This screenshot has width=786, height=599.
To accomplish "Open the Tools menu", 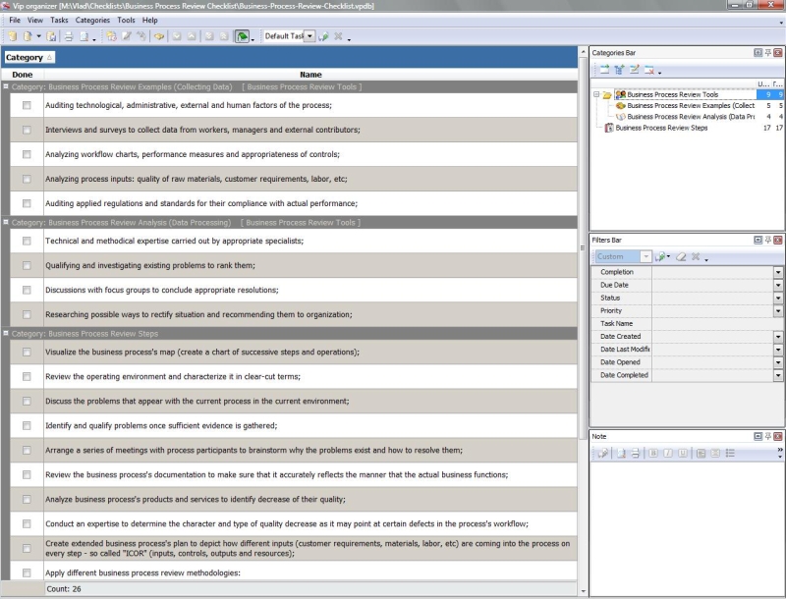I will 126,20.
